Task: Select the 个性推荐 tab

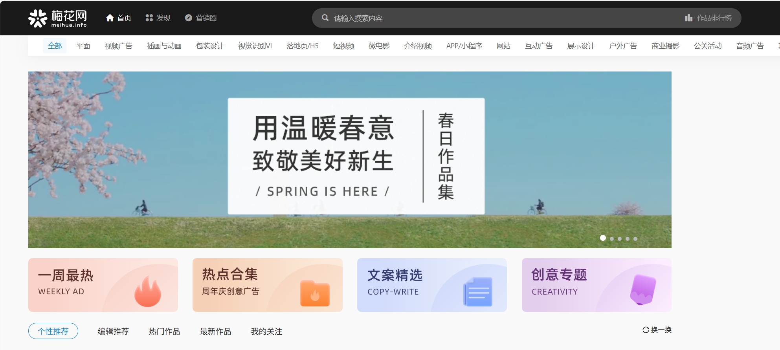Action: click(x=53, y=331)
